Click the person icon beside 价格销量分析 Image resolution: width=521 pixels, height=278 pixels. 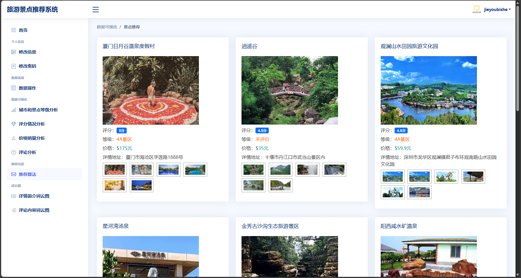click(14, 138)
